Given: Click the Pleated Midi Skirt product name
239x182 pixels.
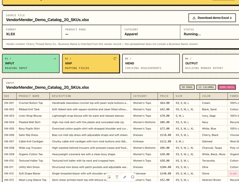Looking at the screenshot, I should click(30, 122).
